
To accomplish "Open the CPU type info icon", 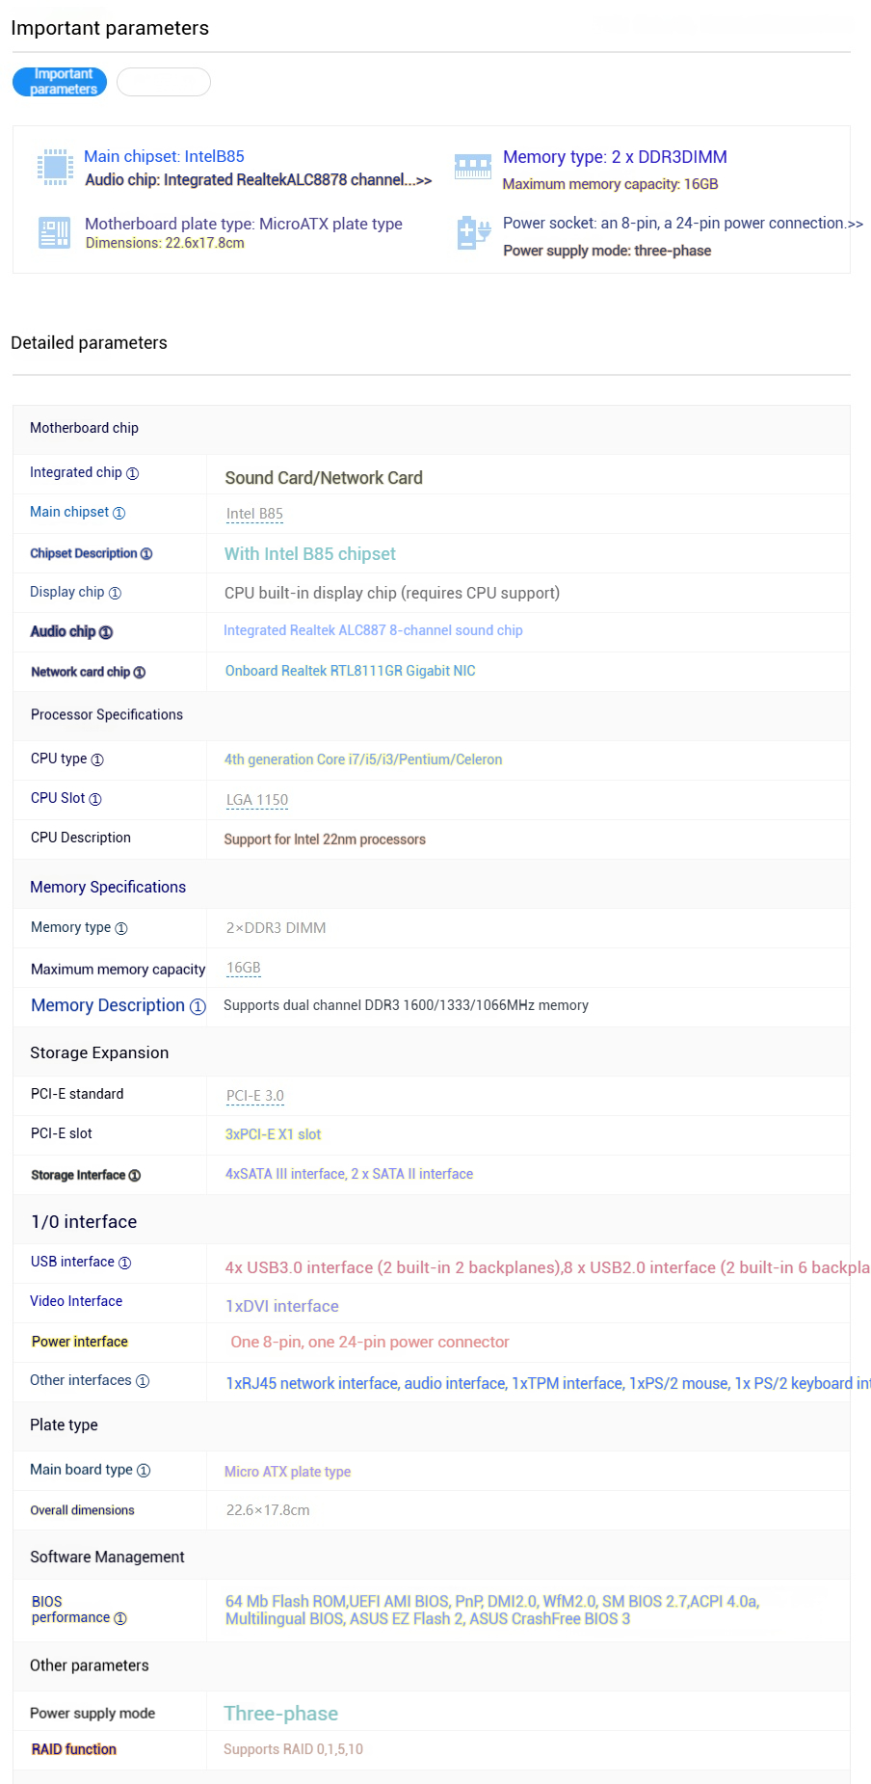I will (97, 759).
